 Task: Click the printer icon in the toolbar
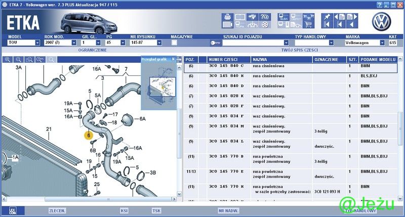[x=227, y=17]
